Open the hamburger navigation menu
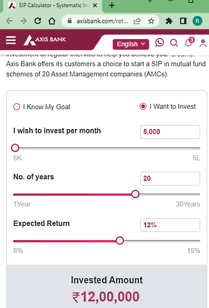Image resolution: width=209 pixels, height=308 pixels. click(11, 40)
